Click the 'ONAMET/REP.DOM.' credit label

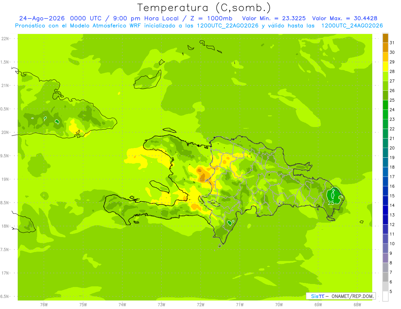[x=352, y=296]
